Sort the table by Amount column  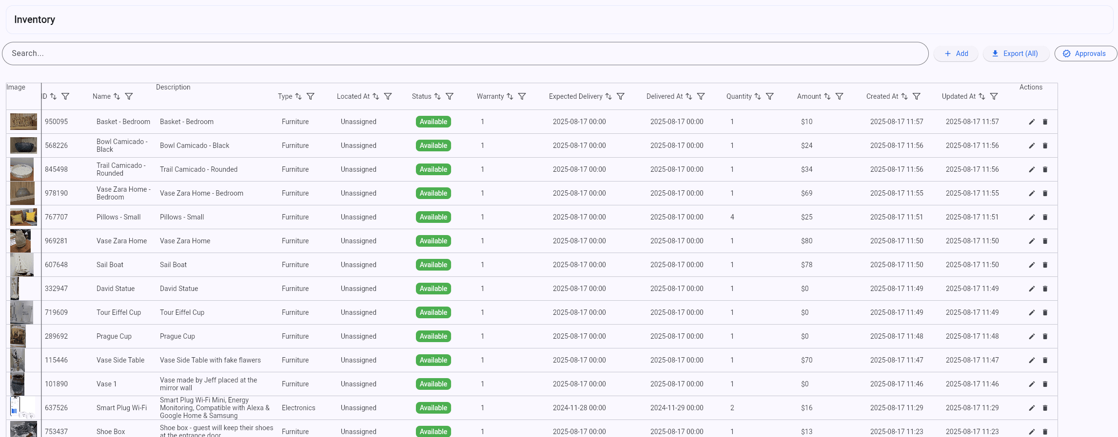click(827, 96)
